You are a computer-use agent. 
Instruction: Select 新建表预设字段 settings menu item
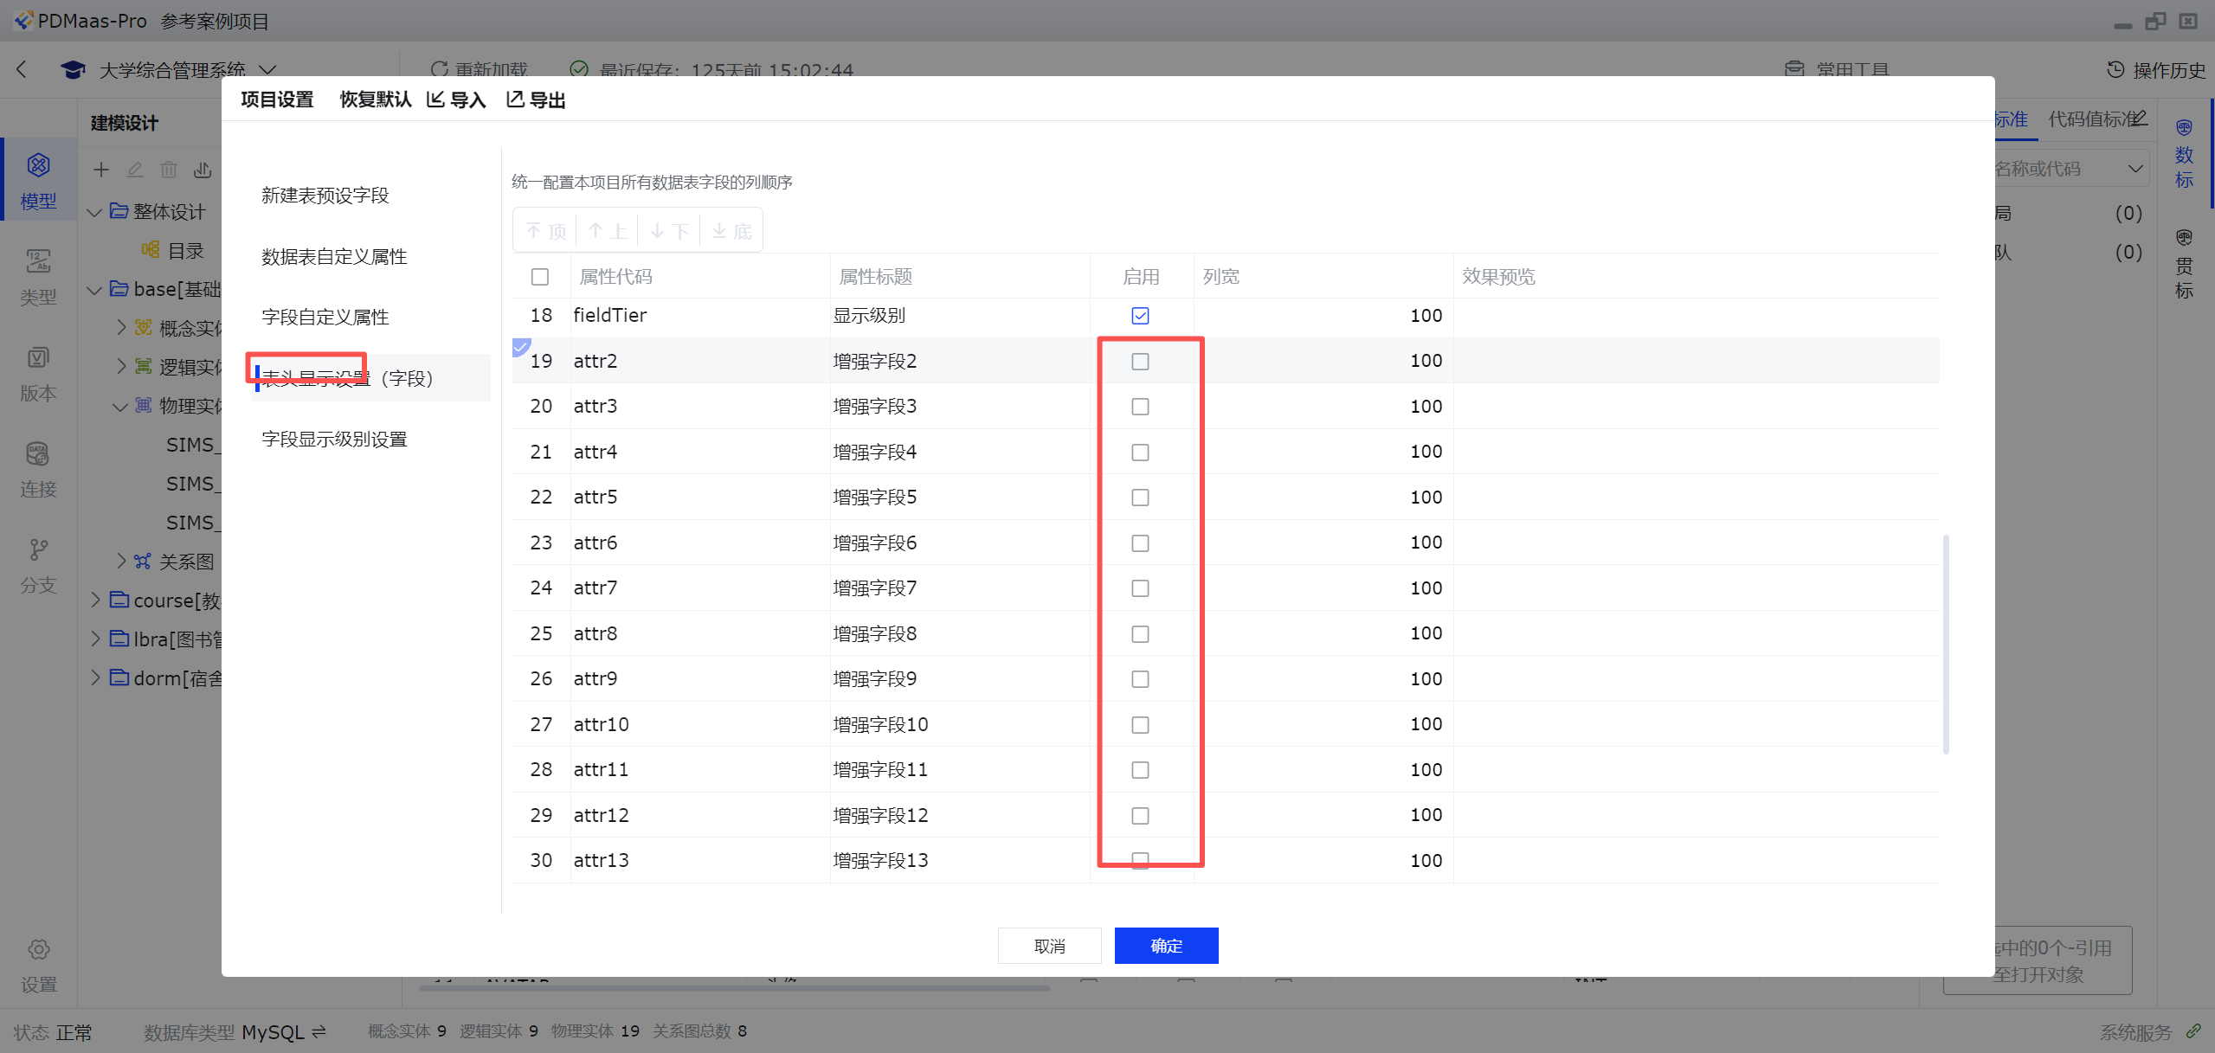click(x=325, y=196)
